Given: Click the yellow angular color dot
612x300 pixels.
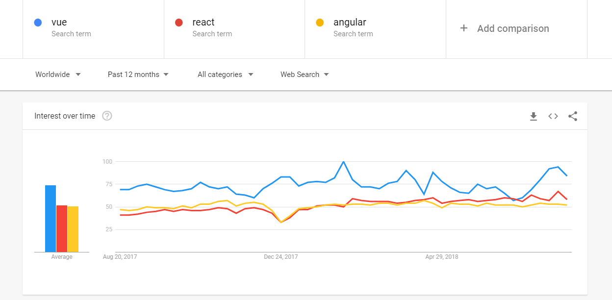Looking at the screenshot, I should point(320,23).
